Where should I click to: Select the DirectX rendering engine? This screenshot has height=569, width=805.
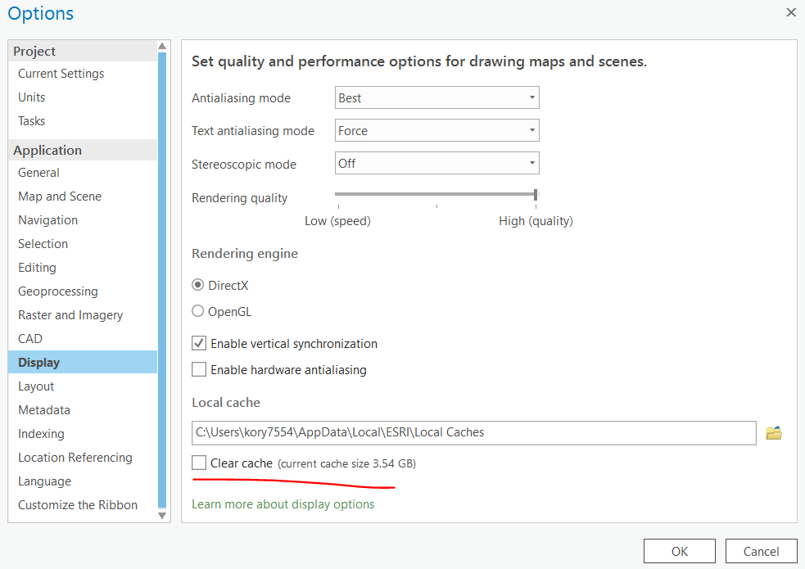pos(198,286)
